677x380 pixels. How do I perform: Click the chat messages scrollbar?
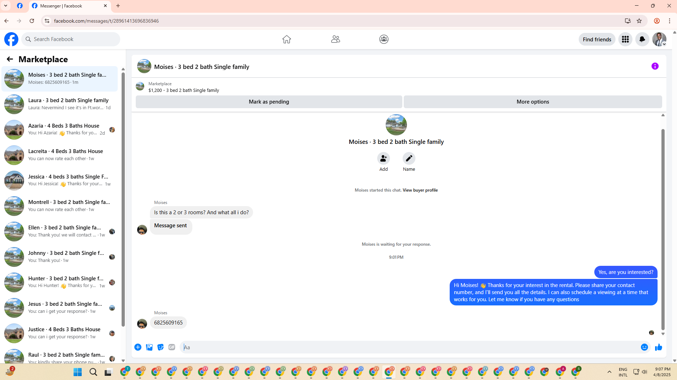pos(663,230)
